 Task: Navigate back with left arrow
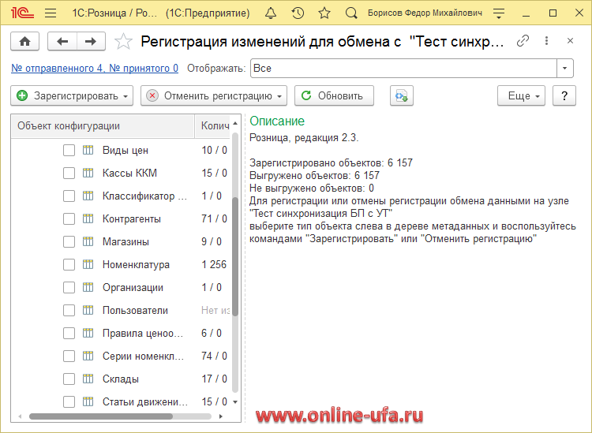click(62, 41)
